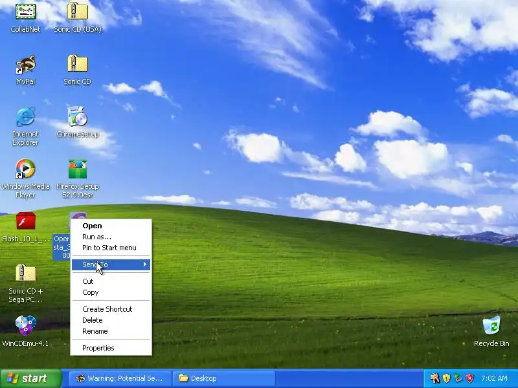Click the yellow security shield tray icon

(446, 378)
